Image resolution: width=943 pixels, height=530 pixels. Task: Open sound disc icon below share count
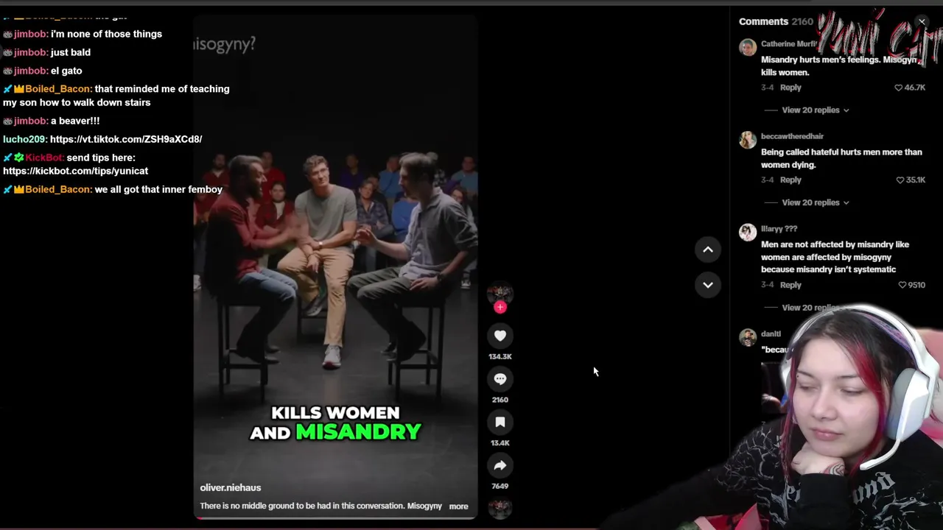(500, 508)
